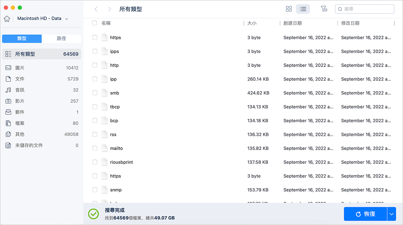Sort the list by 大小 column header
Image resolution: width=403 pixels, height=225 pixels.
tap(252, 23)
